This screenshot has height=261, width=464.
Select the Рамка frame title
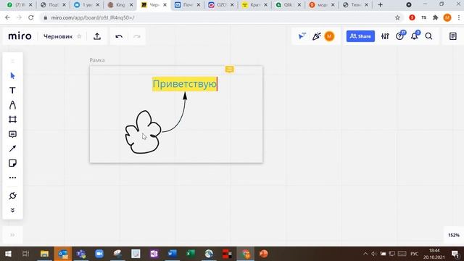(x=97, y=60)
